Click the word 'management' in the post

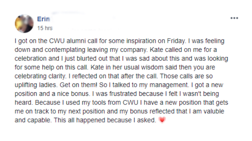coord(169,85)
